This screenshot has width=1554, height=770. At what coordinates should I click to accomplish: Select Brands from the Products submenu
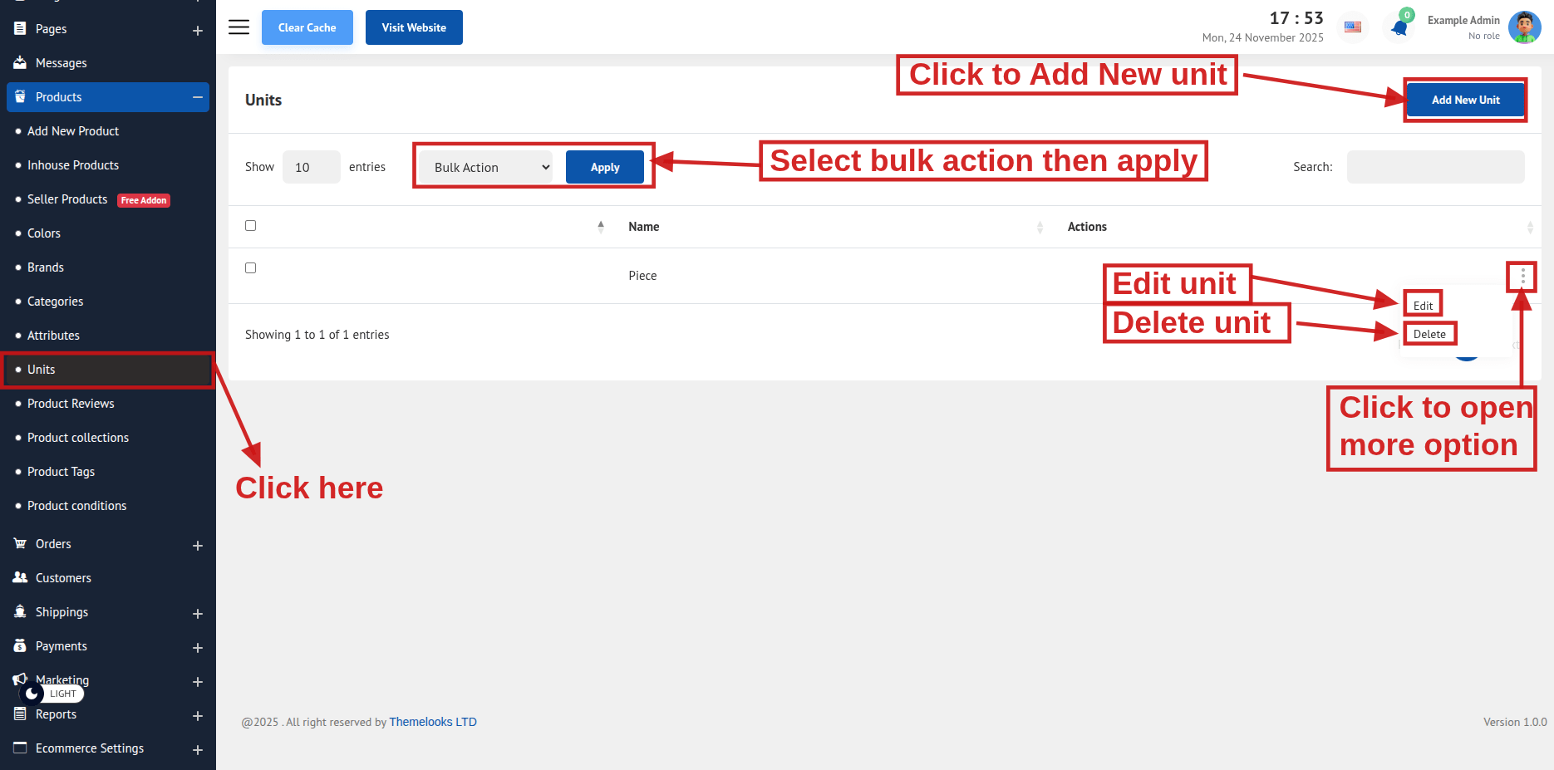[45, 267]
